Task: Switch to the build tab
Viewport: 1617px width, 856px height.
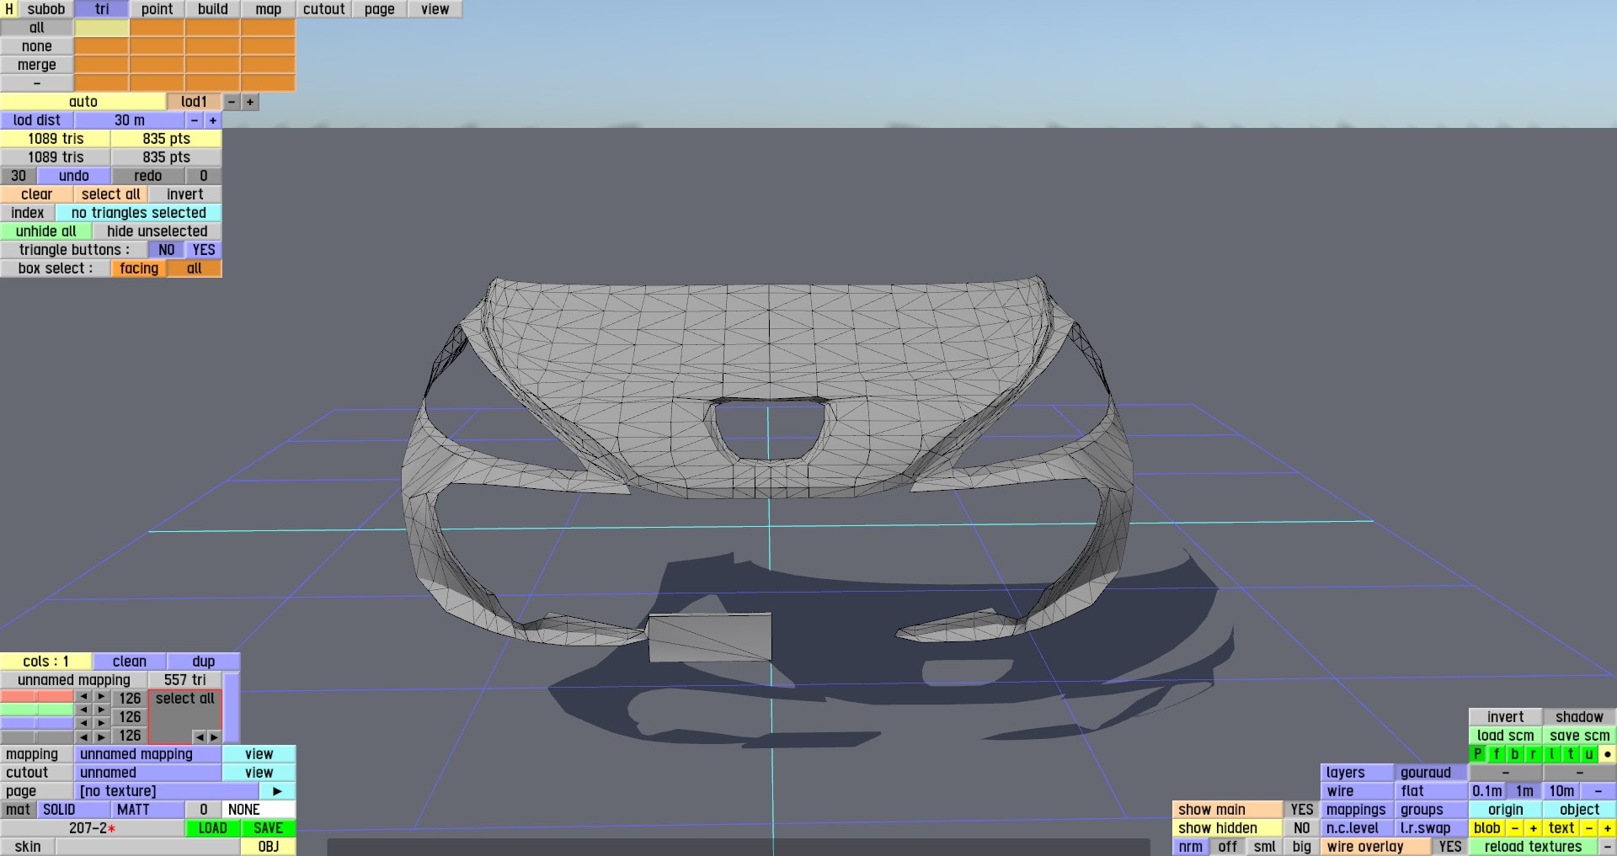Action: [x=213, y=9]
